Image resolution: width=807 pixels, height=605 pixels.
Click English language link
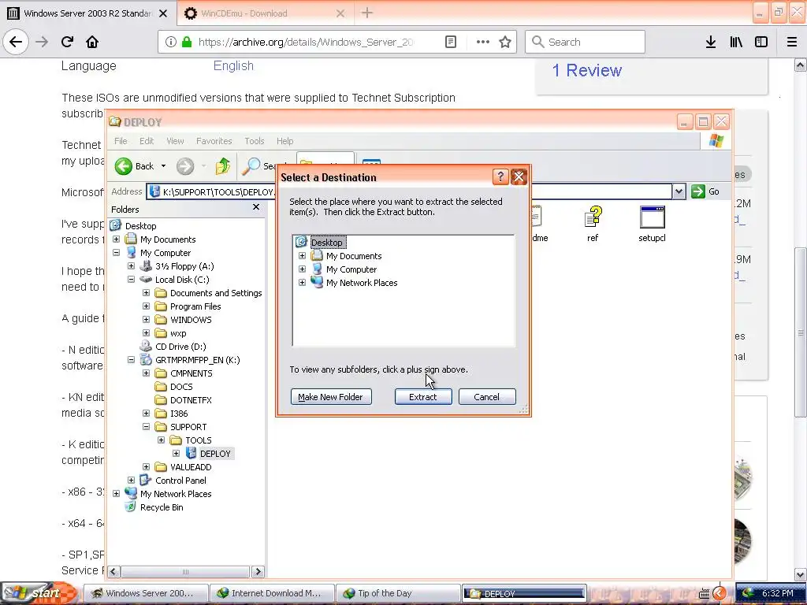233,66
